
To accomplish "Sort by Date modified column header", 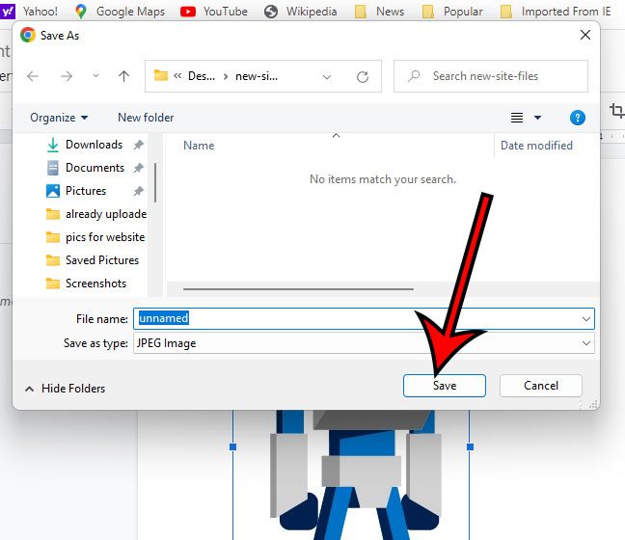I will 536,146.
